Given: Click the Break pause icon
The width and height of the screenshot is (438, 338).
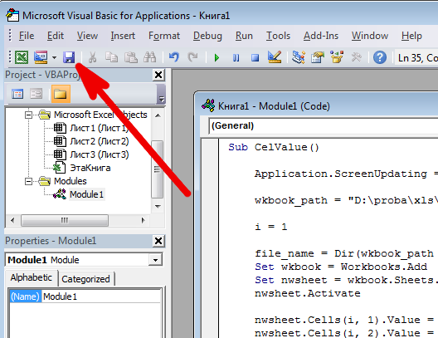Looking at the screenshot, I should [x=236, y=58].
